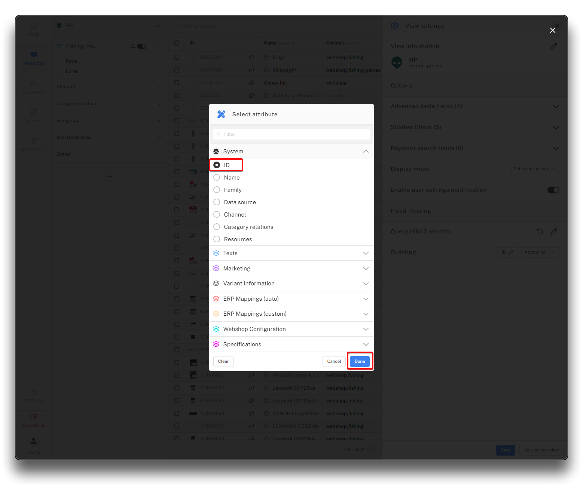Click the ERP Mappings (auto) layers icon

[x=216, y=299]
